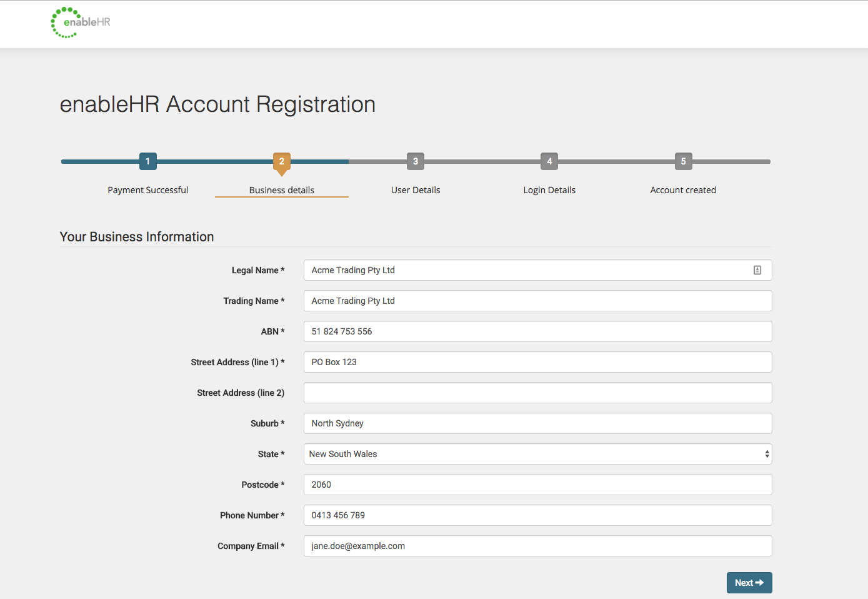Click the step 1 Payment Successful badge
The height and width of the screenshot is (599, 868).
point(147,161)
